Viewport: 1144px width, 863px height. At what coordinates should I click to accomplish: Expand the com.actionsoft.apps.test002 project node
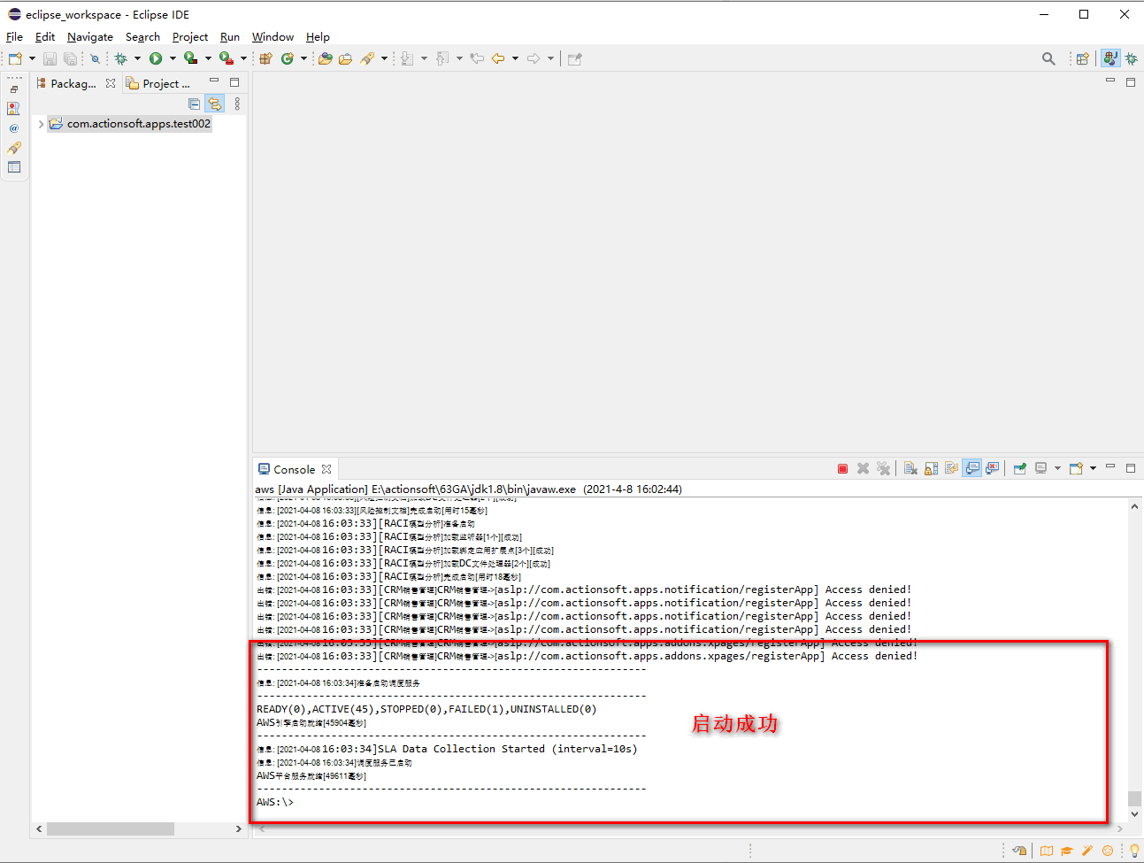(x=41, y=124)
